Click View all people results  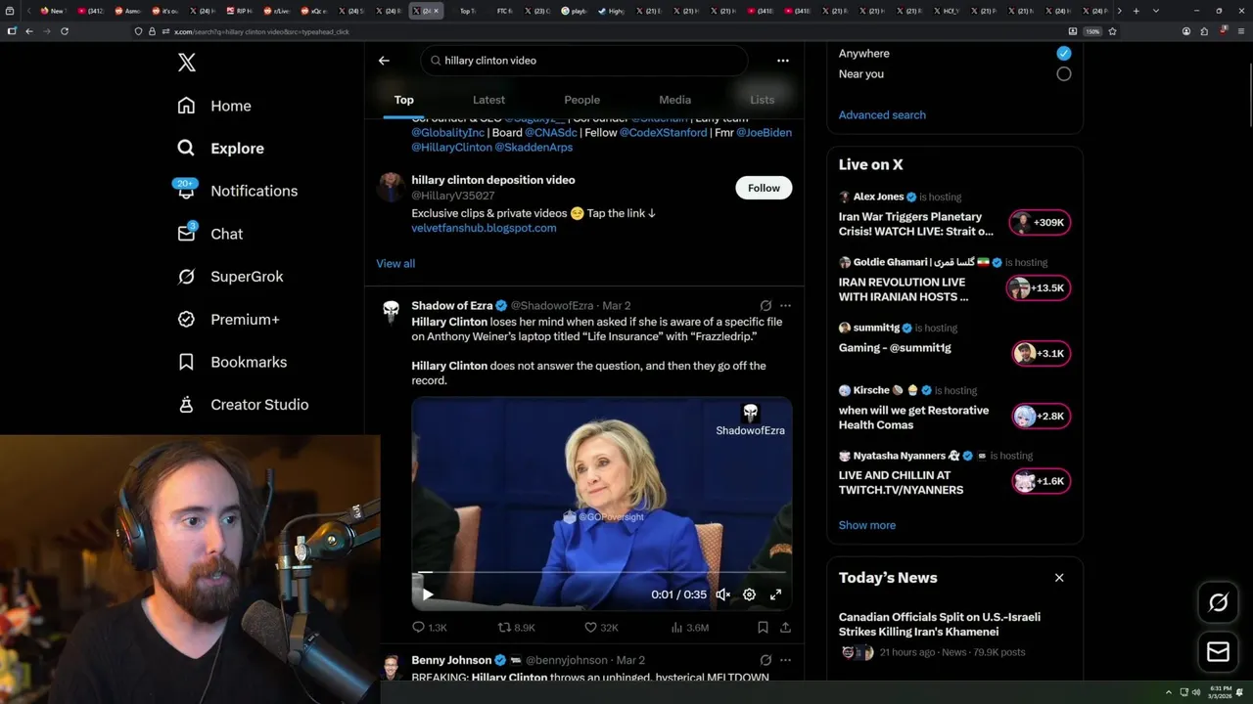pos(395,264)
